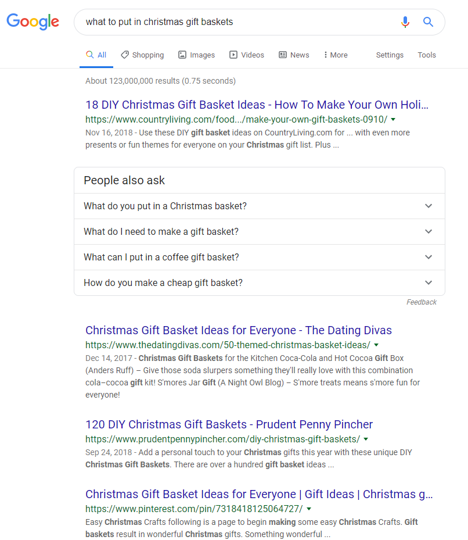Open search Settings

click(x=390, y=55)
